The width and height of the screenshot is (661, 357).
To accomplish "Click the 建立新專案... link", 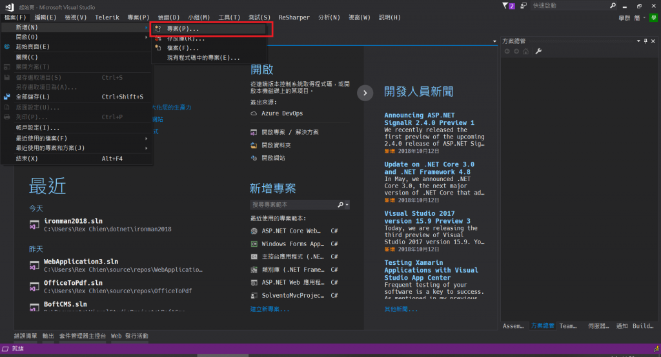I will click(270, 309).
